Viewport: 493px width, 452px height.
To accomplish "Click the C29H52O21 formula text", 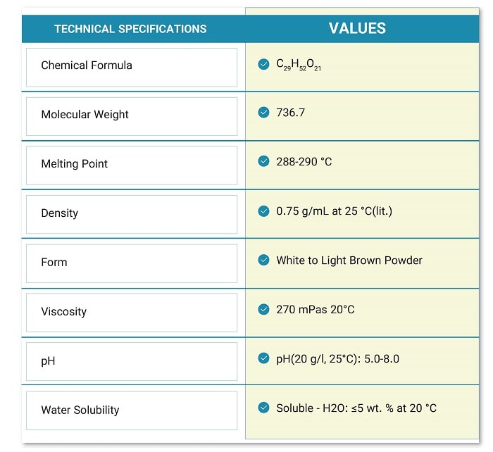I will 299,65.
